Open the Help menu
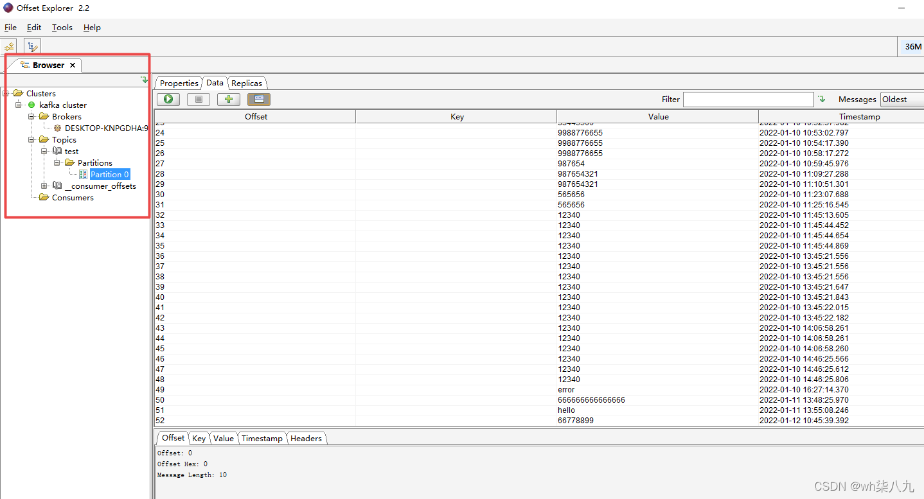 coord(92,27)
